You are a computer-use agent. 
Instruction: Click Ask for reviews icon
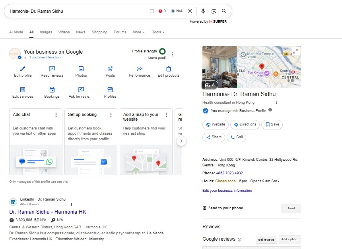(81, 89)
